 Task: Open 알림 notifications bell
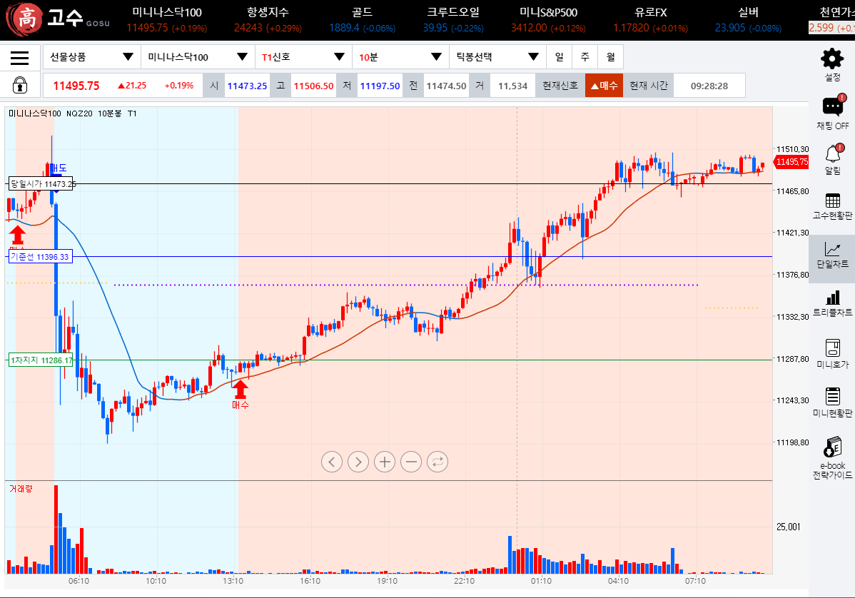pos(832,159)
